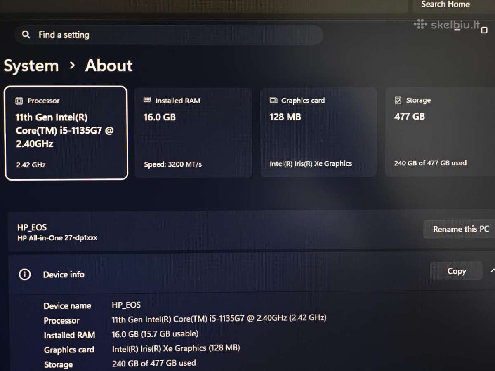Navigate to System in the breadcrumb
This screenshot has width=495, height=371.
(31, 66)
